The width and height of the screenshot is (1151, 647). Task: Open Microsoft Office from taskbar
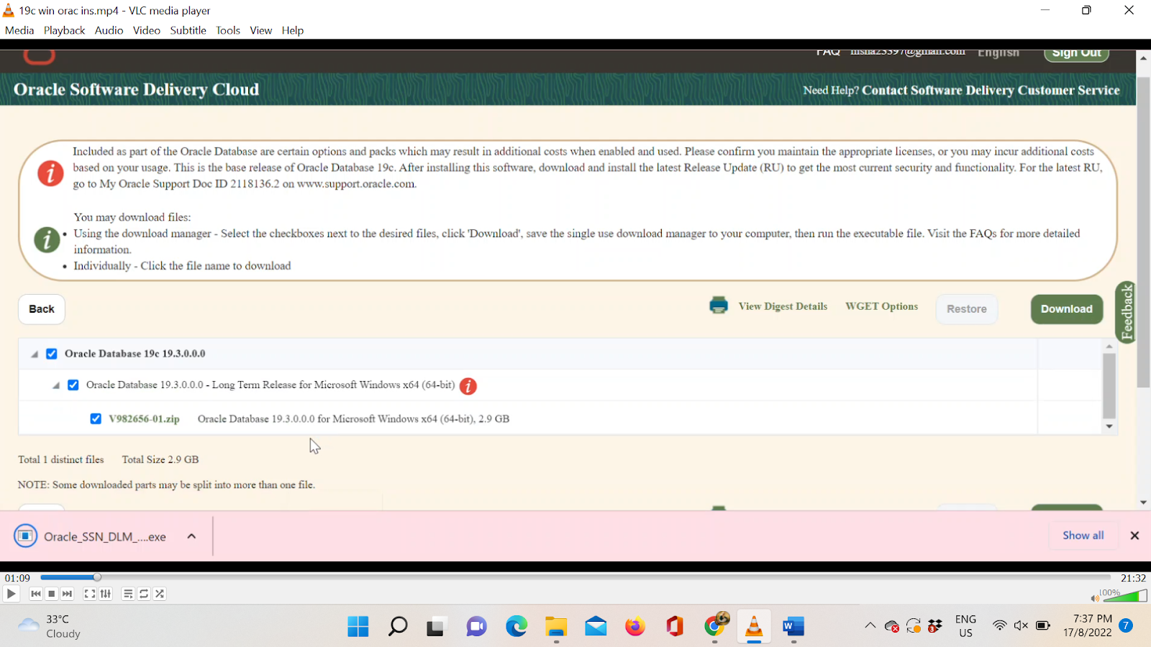click(675, 627)
